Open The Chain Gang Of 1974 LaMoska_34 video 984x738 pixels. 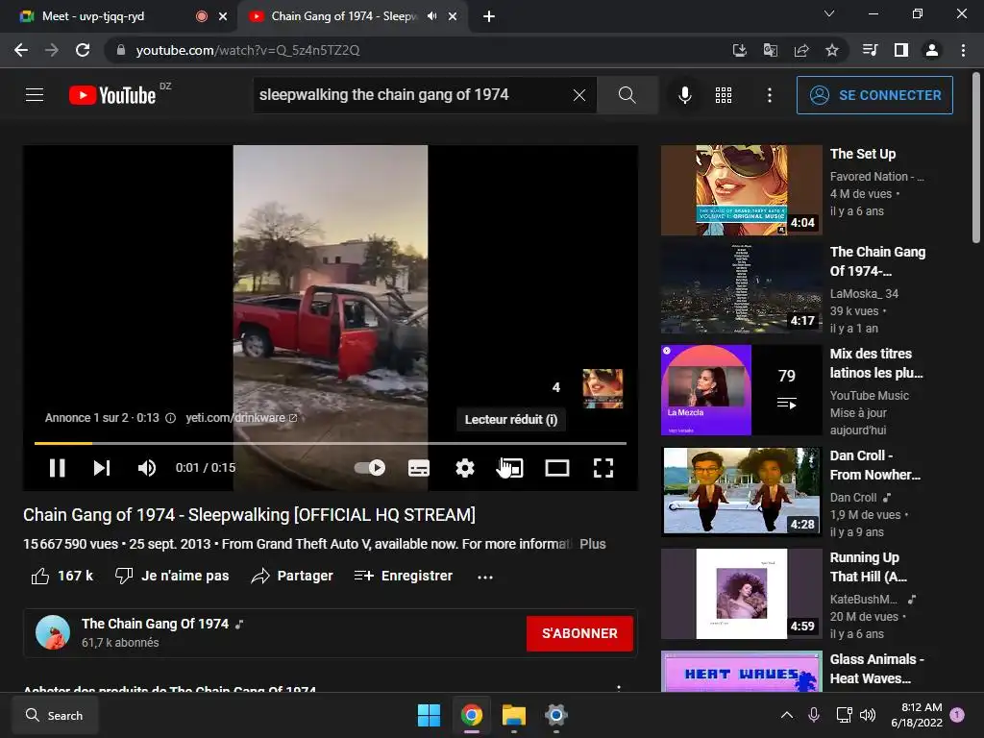click(x=741, y=288)
